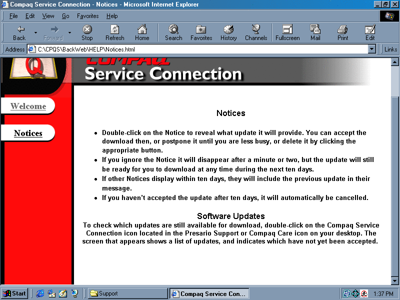This screenshot has height=300, width=400.
Task: Click the page icon in address bar
Action: (32, 49)
